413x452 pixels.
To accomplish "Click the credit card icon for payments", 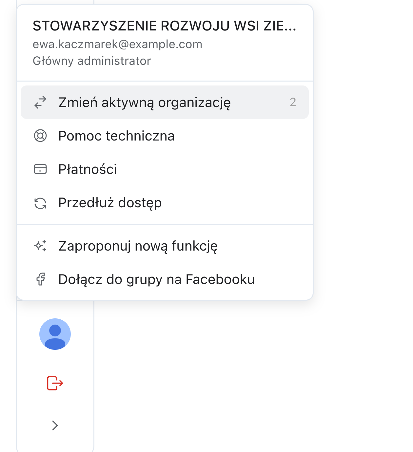I will (x=40, y=169).
